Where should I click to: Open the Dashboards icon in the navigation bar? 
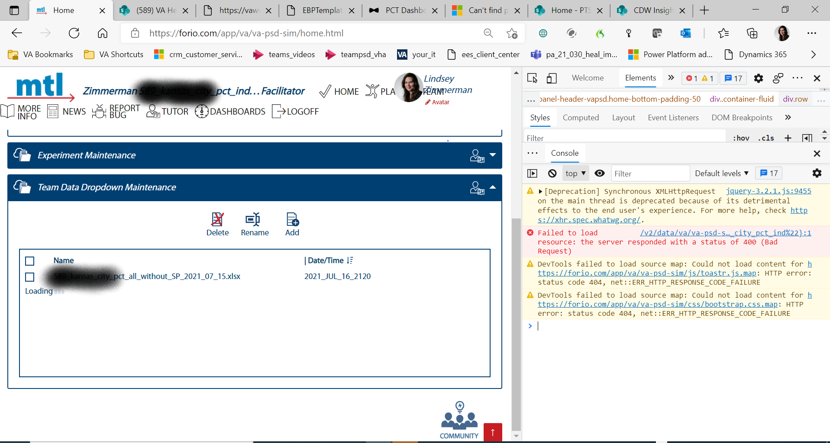pyautogui.click(x=201, y=111)
